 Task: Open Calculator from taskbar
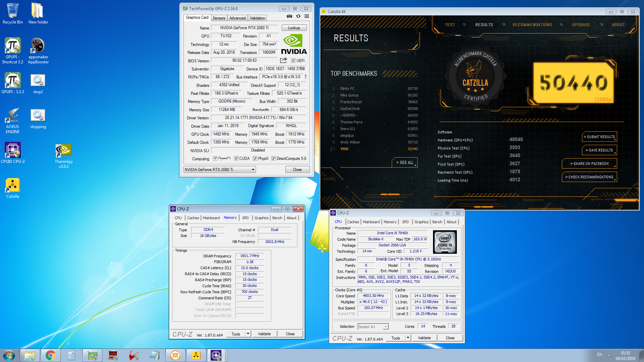click(71, 355)
